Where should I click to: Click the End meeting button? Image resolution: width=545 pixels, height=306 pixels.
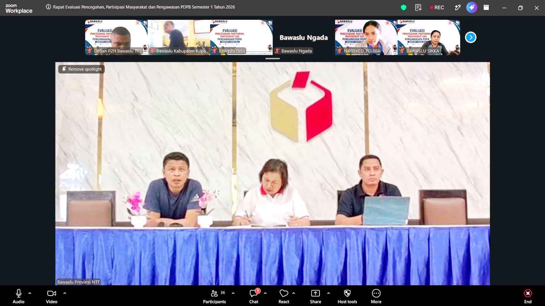tap(528, 296)
